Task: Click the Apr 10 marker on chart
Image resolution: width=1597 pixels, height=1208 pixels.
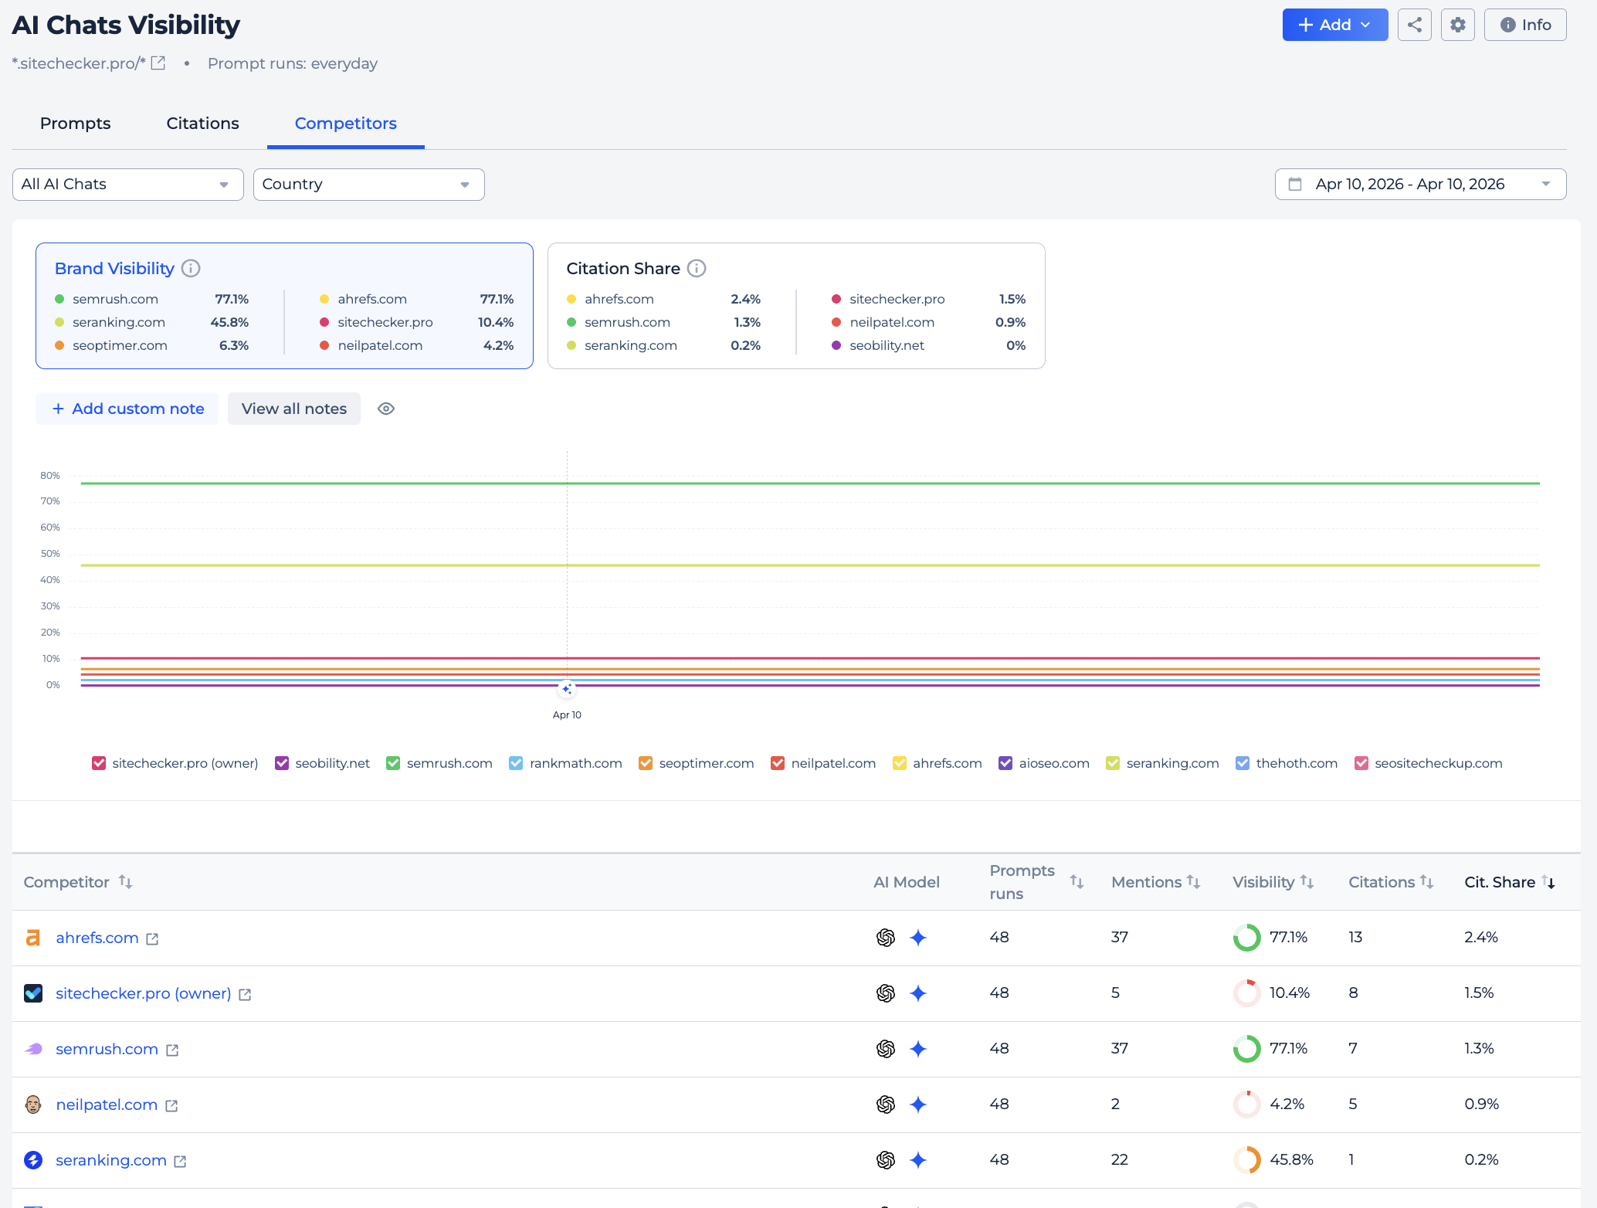Action: click(567, 689)
